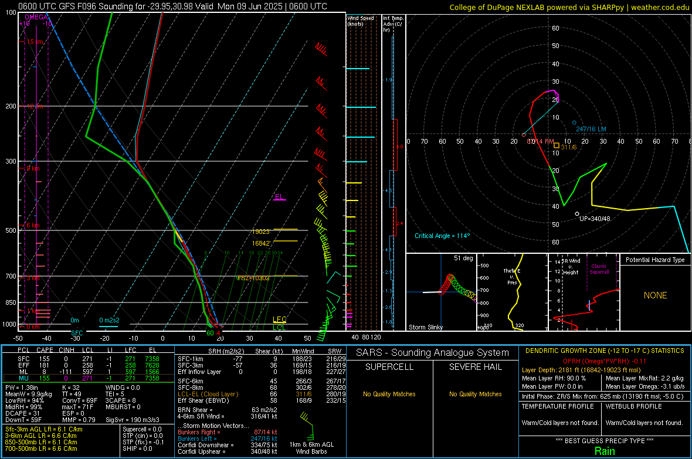Click the 700-500mb LR lapse rate
The height and width of the screenshot is (459, 692).
point(41,448)
